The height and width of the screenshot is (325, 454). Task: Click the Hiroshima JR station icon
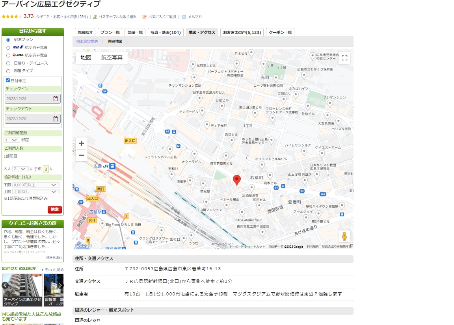(112, 166)
